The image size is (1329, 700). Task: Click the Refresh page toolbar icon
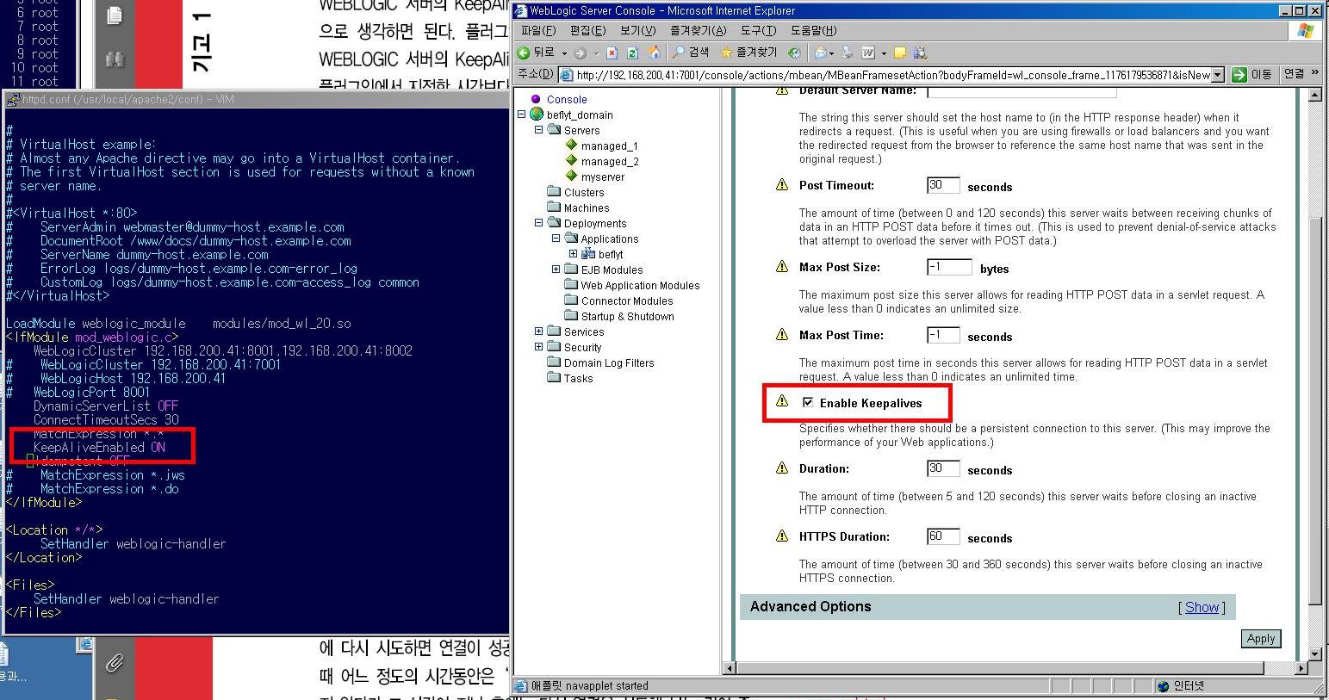pos(632,53)
